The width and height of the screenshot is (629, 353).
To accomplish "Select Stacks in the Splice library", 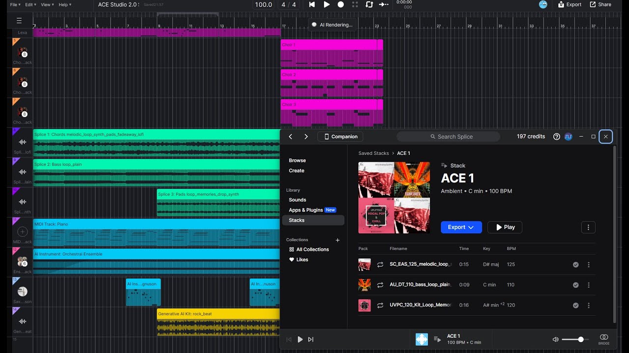I will (x=313, y=220).
